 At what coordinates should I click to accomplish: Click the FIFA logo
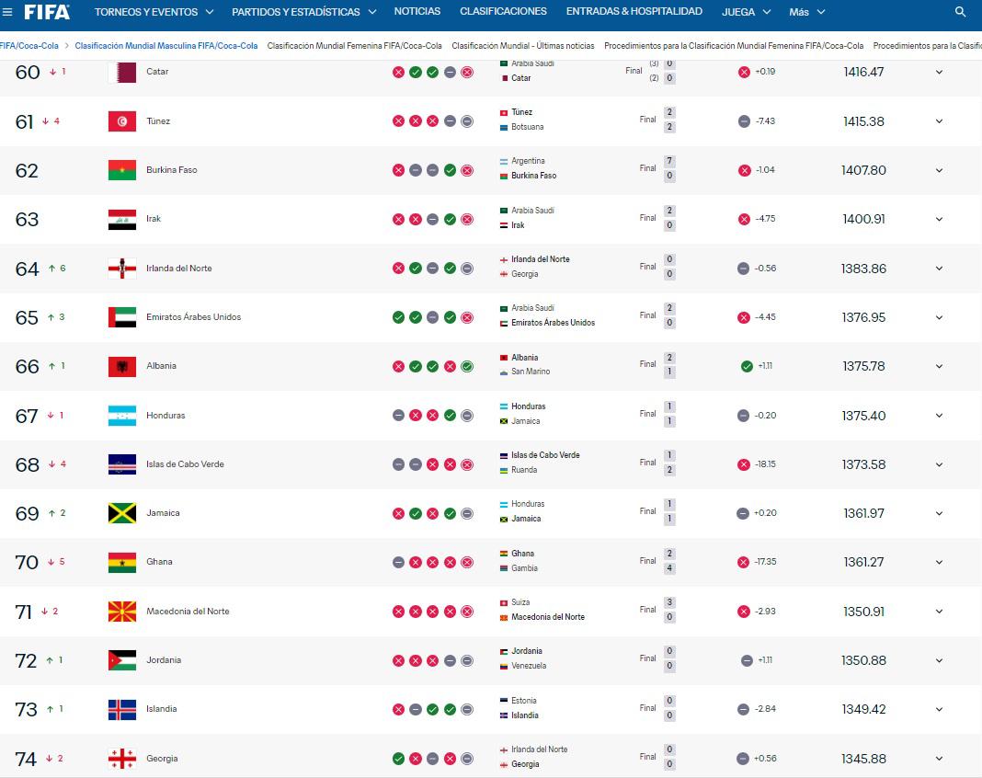pyautogui.click(x=47, y=12)
